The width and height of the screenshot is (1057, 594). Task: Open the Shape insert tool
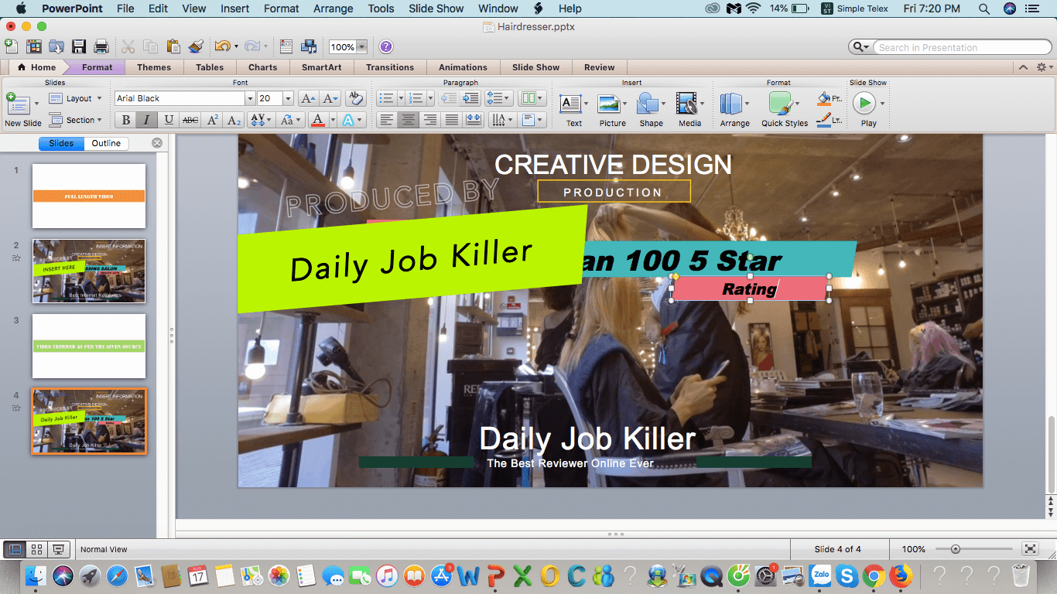[x=651, y=109]
